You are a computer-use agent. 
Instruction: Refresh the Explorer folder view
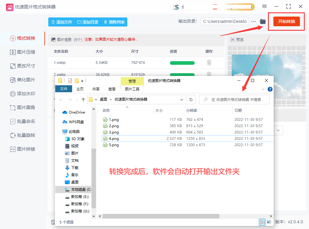[x=191, y=100]
